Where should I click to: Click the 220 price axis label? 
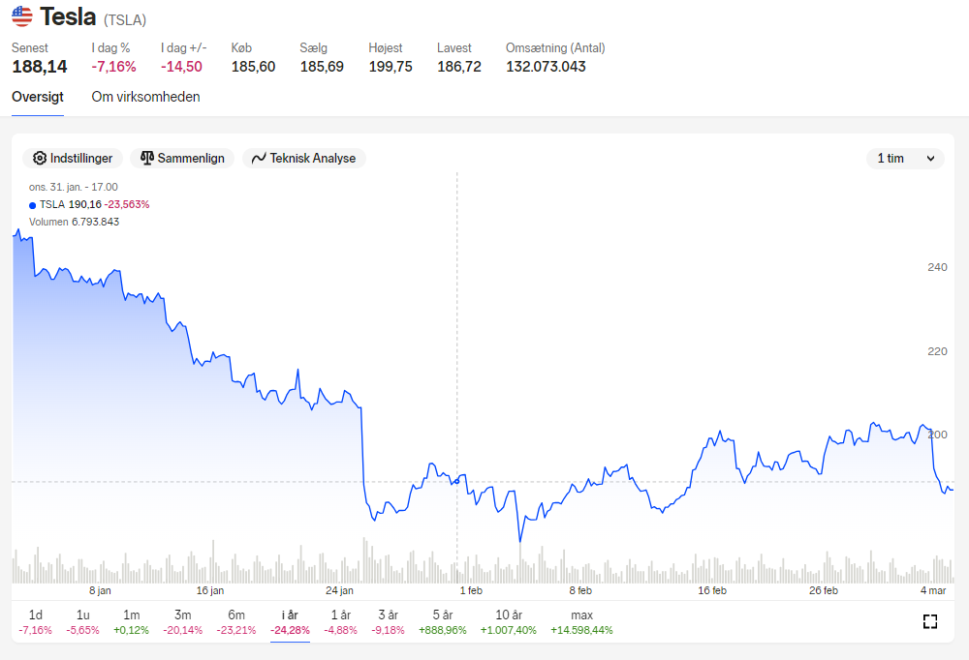coord(937,351)
